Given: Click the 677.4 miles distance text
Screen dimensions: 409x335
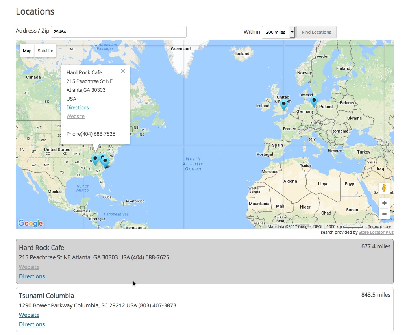Looking at the screenshot, I should [x=376, y=246].
